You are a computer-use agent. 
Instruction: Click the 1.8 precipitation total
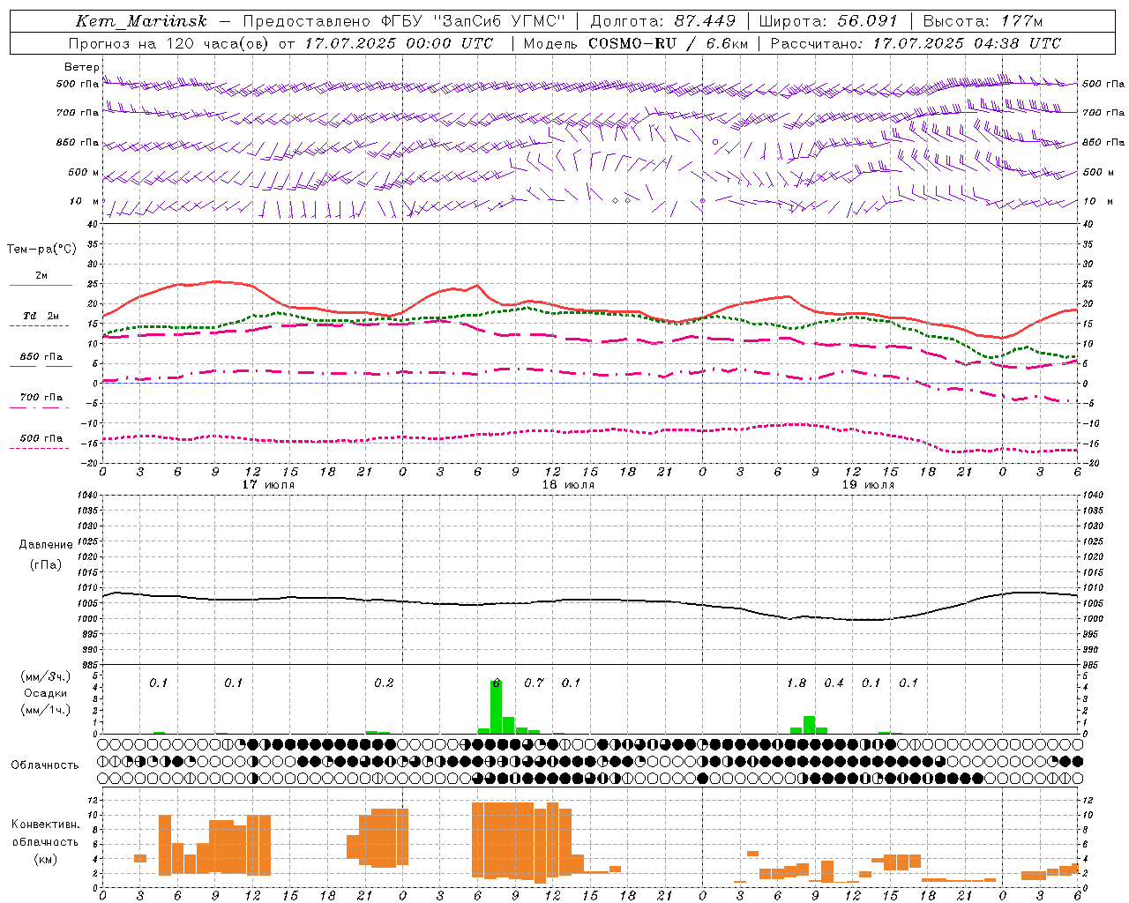(x=796, y=683)
